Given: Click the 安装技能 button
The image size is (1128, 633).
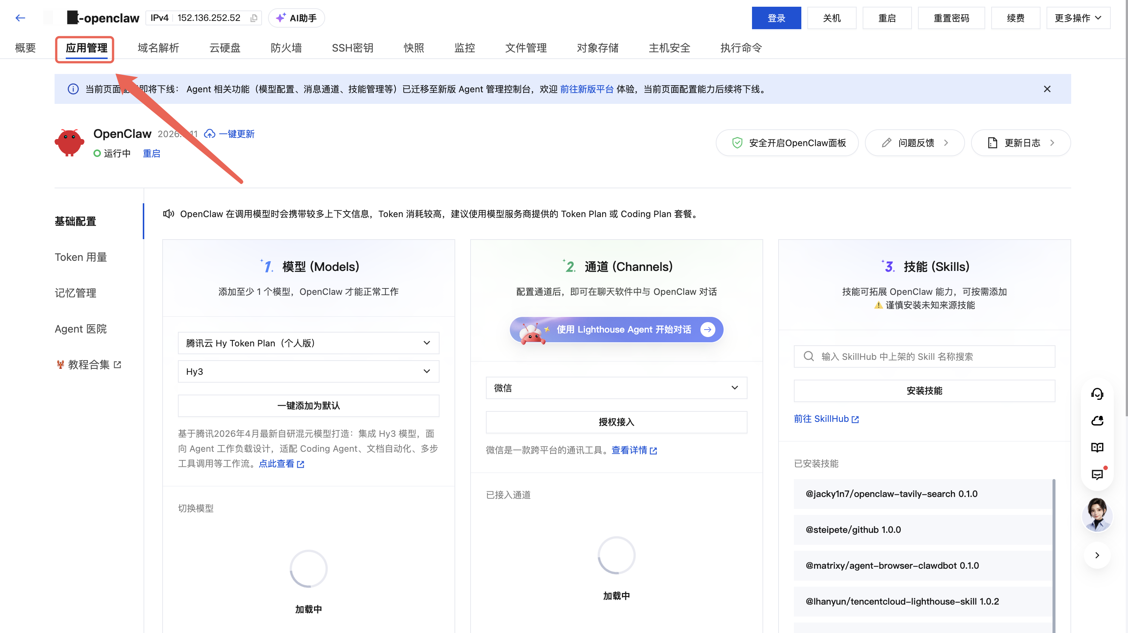Looking at the screenshot, I should click(x=924, y=390).
